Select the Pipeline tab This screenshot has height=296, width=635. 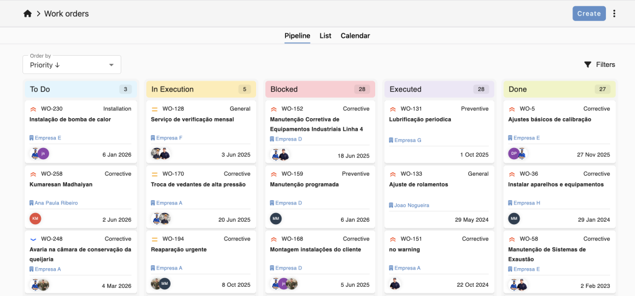(x=297, y=35)
